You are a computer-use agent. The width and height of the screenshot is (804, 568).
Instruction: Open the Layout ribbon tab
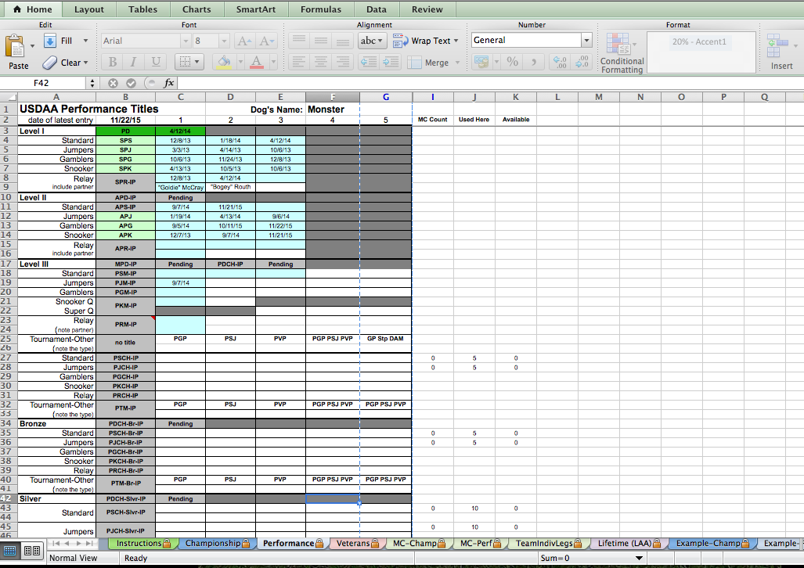pyautogui.click(x=88, y=9)
